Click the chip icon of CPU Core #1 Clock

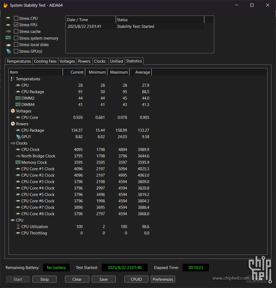coord(18,169)
